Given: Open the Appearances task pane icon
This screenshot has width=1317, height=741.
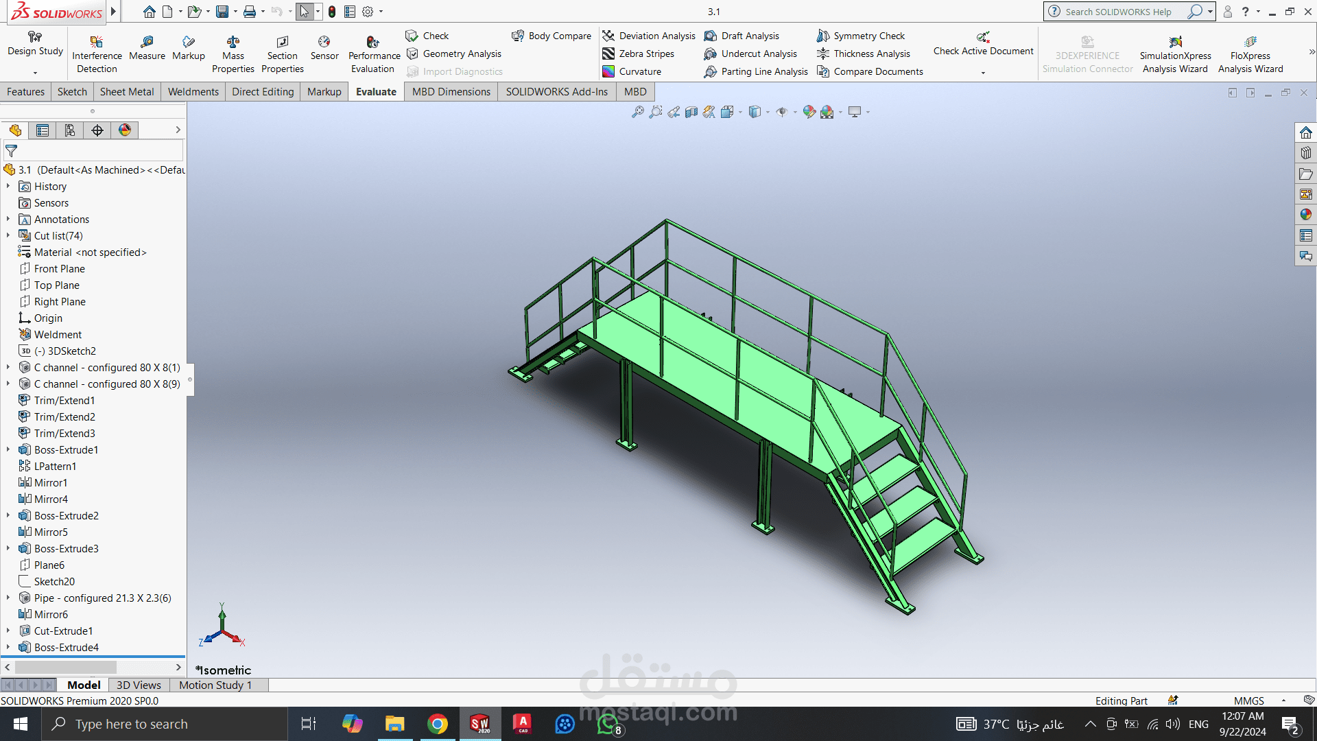Looking at the screenshot, I should [1305, 215].
